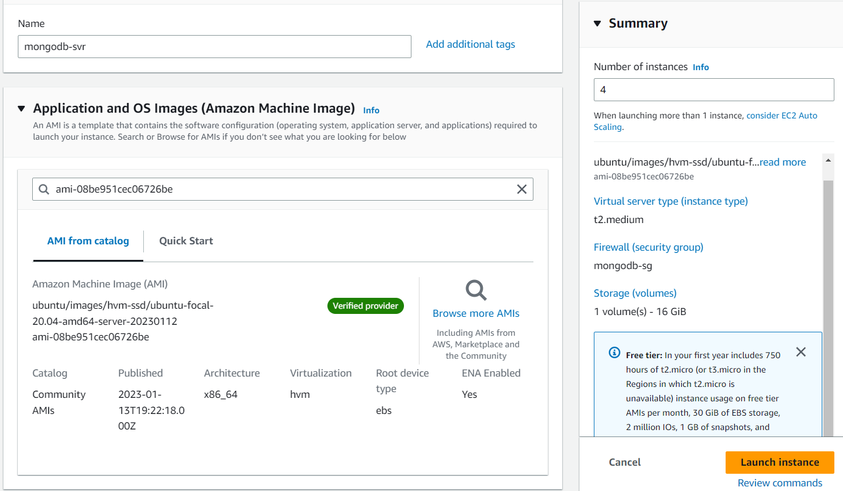
Task: Click the Launch instance button
Action: tap(780, 462)
